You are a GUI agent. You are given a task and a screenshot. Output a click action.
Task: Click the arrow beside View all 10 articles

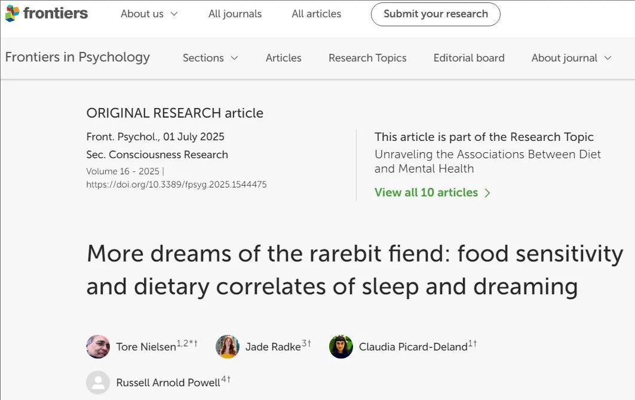click(x=487, y=193)
